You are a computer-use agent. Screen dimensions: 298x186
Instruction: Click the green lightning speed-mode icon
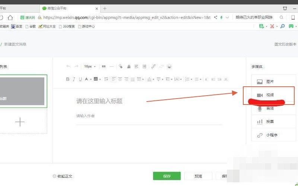pos(221,17)
